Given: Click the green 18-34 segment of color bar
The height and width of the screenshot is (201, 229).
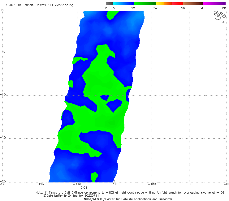Looking at the screenshot, I should (x=145, y=4).
